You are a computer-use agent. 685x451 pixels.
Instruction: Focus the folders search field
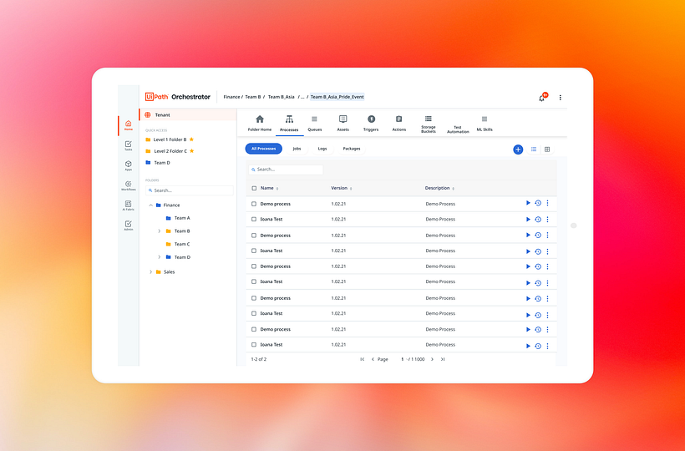point(190,190)
